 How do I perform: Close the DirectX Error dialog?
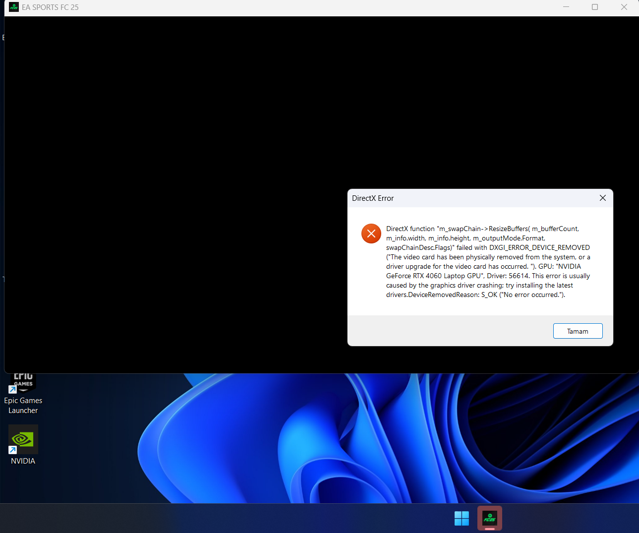tap(603, 198)
